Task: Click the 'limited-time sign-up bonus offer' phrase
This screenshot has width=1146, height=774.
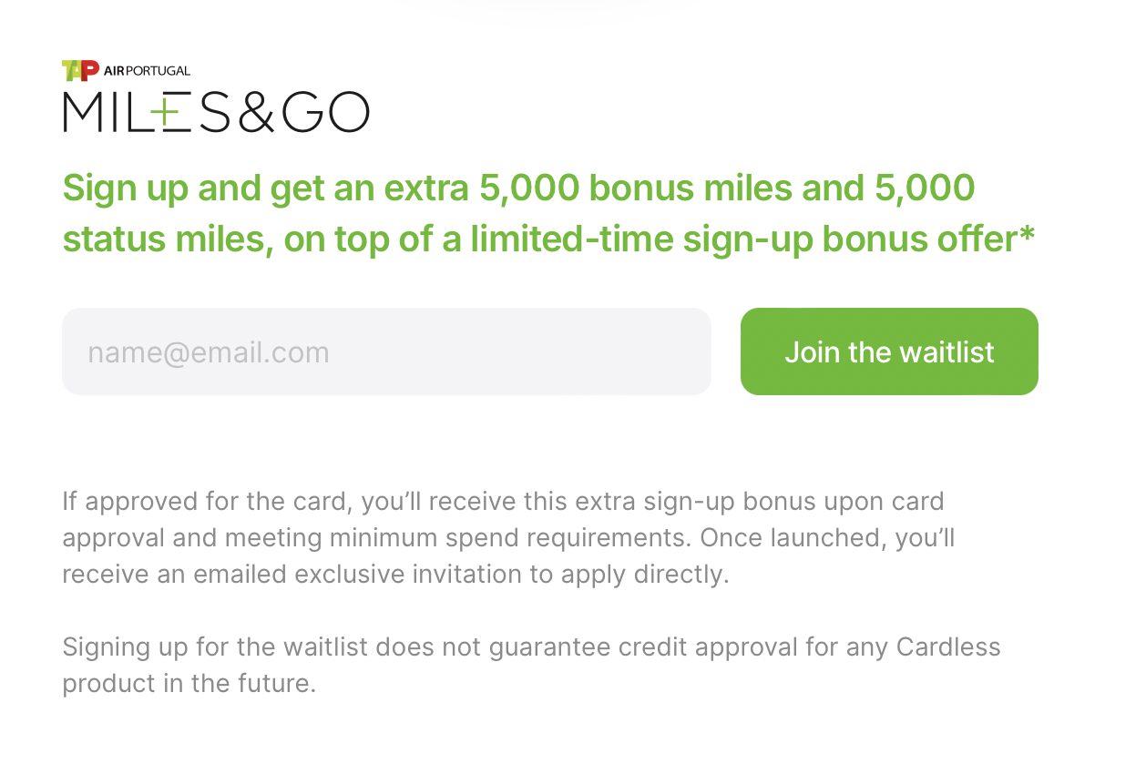Action: click(x=744, y=239)
